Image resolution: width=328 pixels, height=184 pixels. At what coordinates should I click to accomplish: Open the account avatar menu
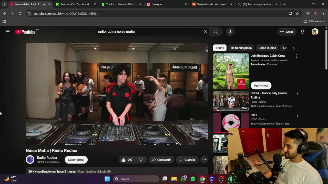click(x=315, y=32)
